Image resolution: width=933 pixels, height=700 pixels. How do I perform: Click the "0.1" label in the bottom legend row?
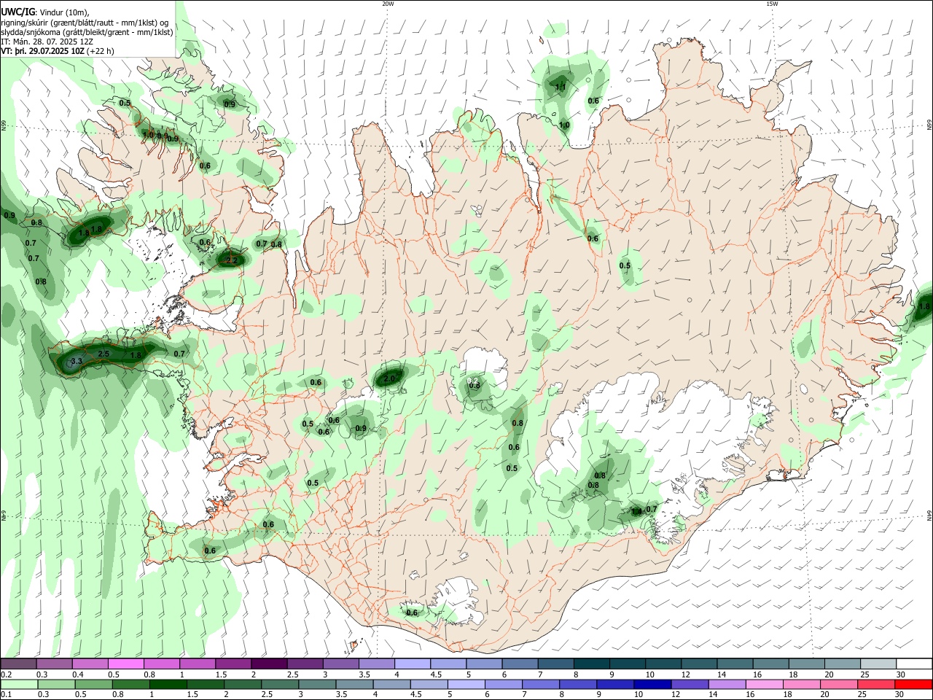tap(7, 695)
